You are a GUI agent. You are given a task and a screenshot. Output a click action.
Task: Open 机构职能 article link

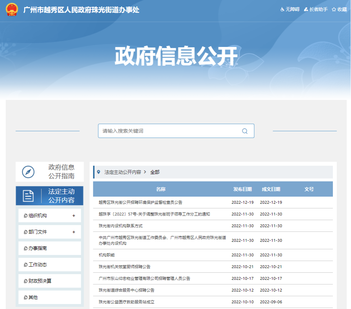[x=107, y=255]
